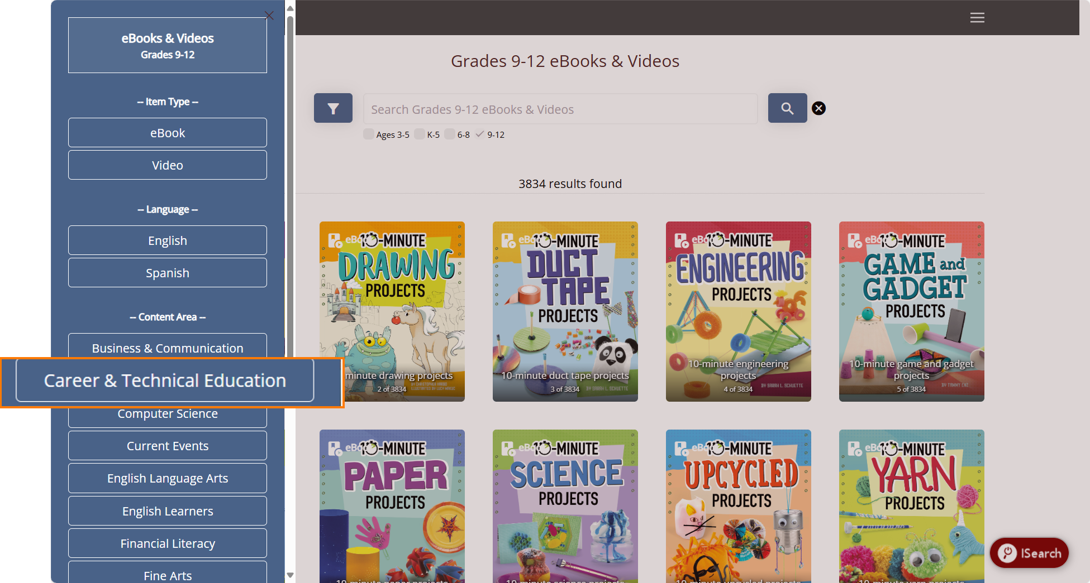Open the ISearch power button
The height and width of the screenshot is (583, 1090).
[x=1029, y=553]
